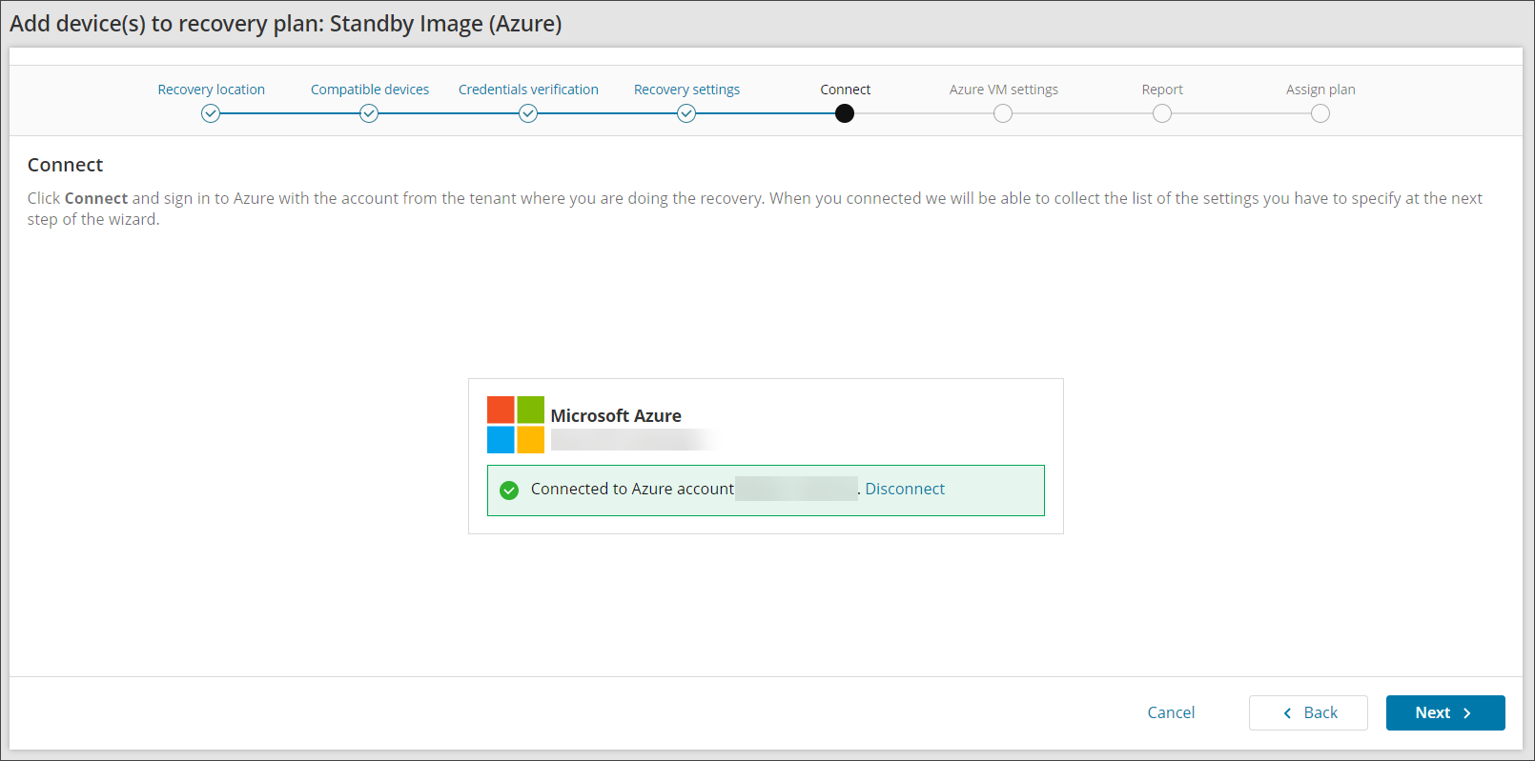Image resolution: width=1535 pixels, height=761 pixels.
Task: Go back to the previous wizard step
Action: [x=1308, y=712]
